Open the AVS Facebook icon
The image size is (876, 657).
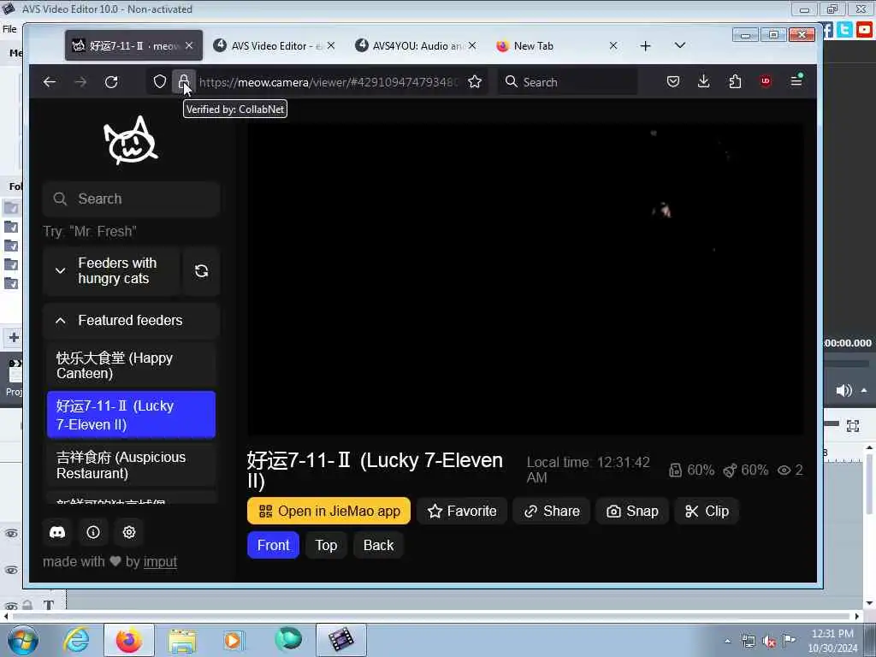click(827, 29)
